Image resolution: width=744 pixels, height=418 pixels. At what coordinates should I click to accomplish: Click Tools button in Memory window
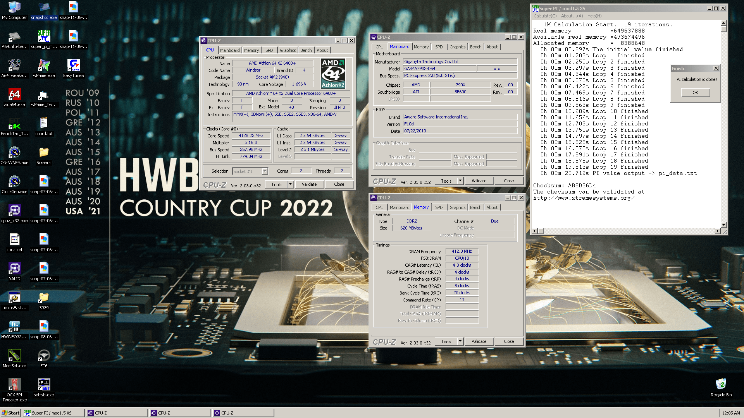coord(446,341)
